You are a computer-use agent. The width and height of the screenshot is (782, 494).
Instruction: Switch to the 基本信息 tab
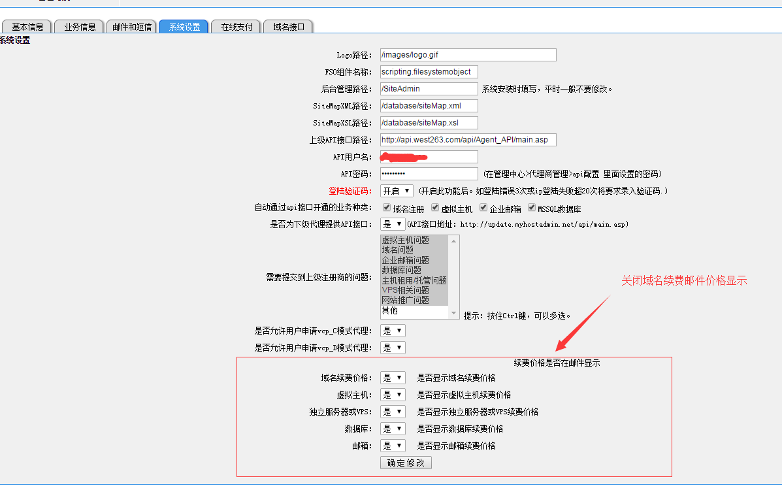pos(27,27)
